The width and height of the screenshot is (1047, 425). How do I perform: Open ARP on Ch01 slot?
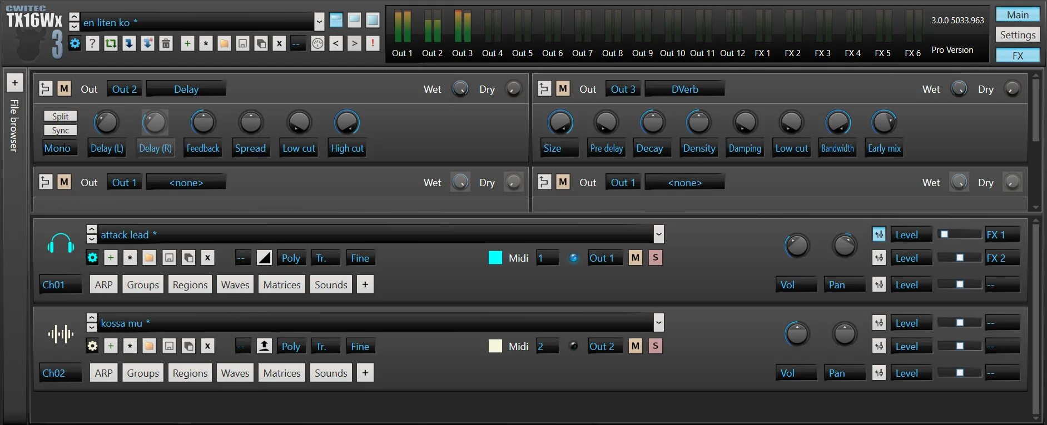pyautogui.click(x=103, y=284)
